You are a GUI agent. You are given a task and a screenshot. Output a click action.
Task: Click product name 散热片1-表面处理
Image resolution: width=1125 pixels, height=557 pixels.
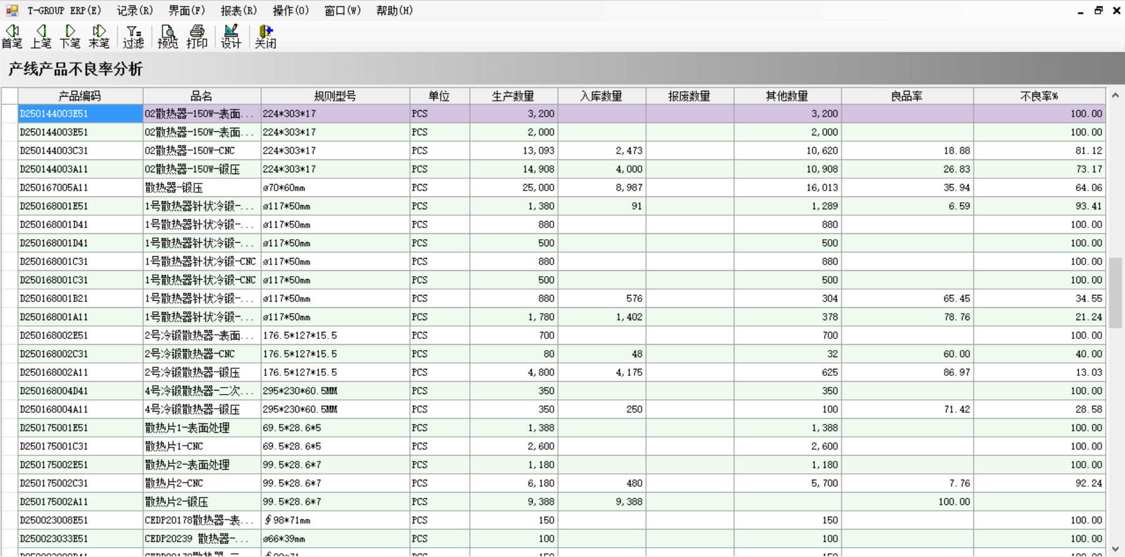click(202, 428)
